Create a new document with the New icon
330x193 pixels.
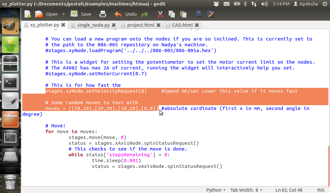(x=28, y=14)
